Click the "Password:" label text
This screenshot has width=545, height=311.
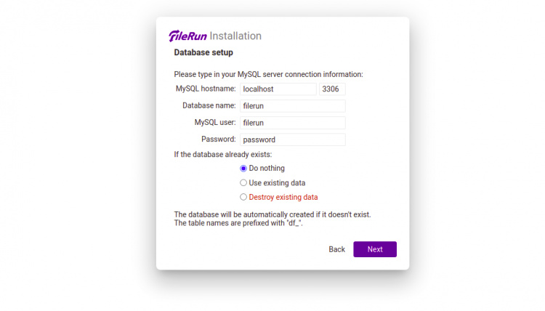click(218, 139)
